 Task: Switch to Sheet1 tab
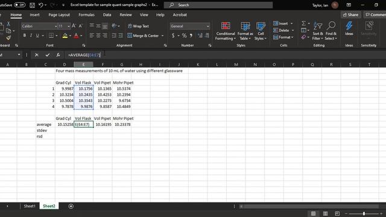pyautogui.click(x=30, y=206)
